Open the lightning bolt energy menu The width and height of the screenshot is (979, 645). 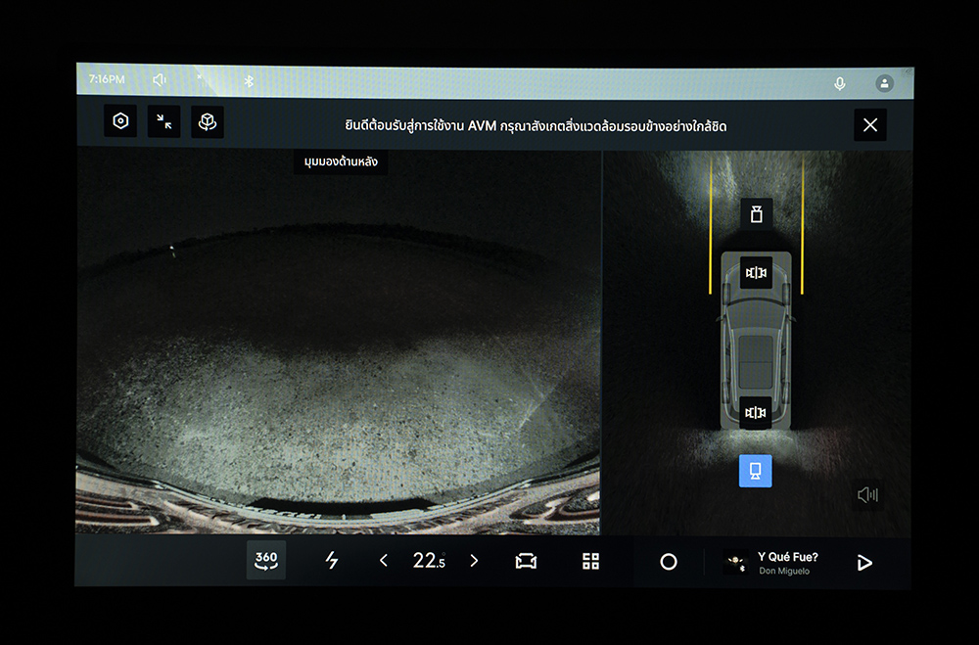(332, 560)
